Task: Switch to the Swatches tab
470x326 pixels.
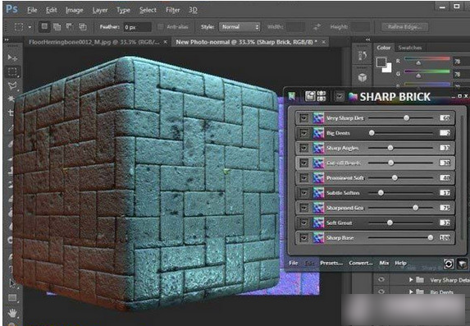Action: click(410, 48)
